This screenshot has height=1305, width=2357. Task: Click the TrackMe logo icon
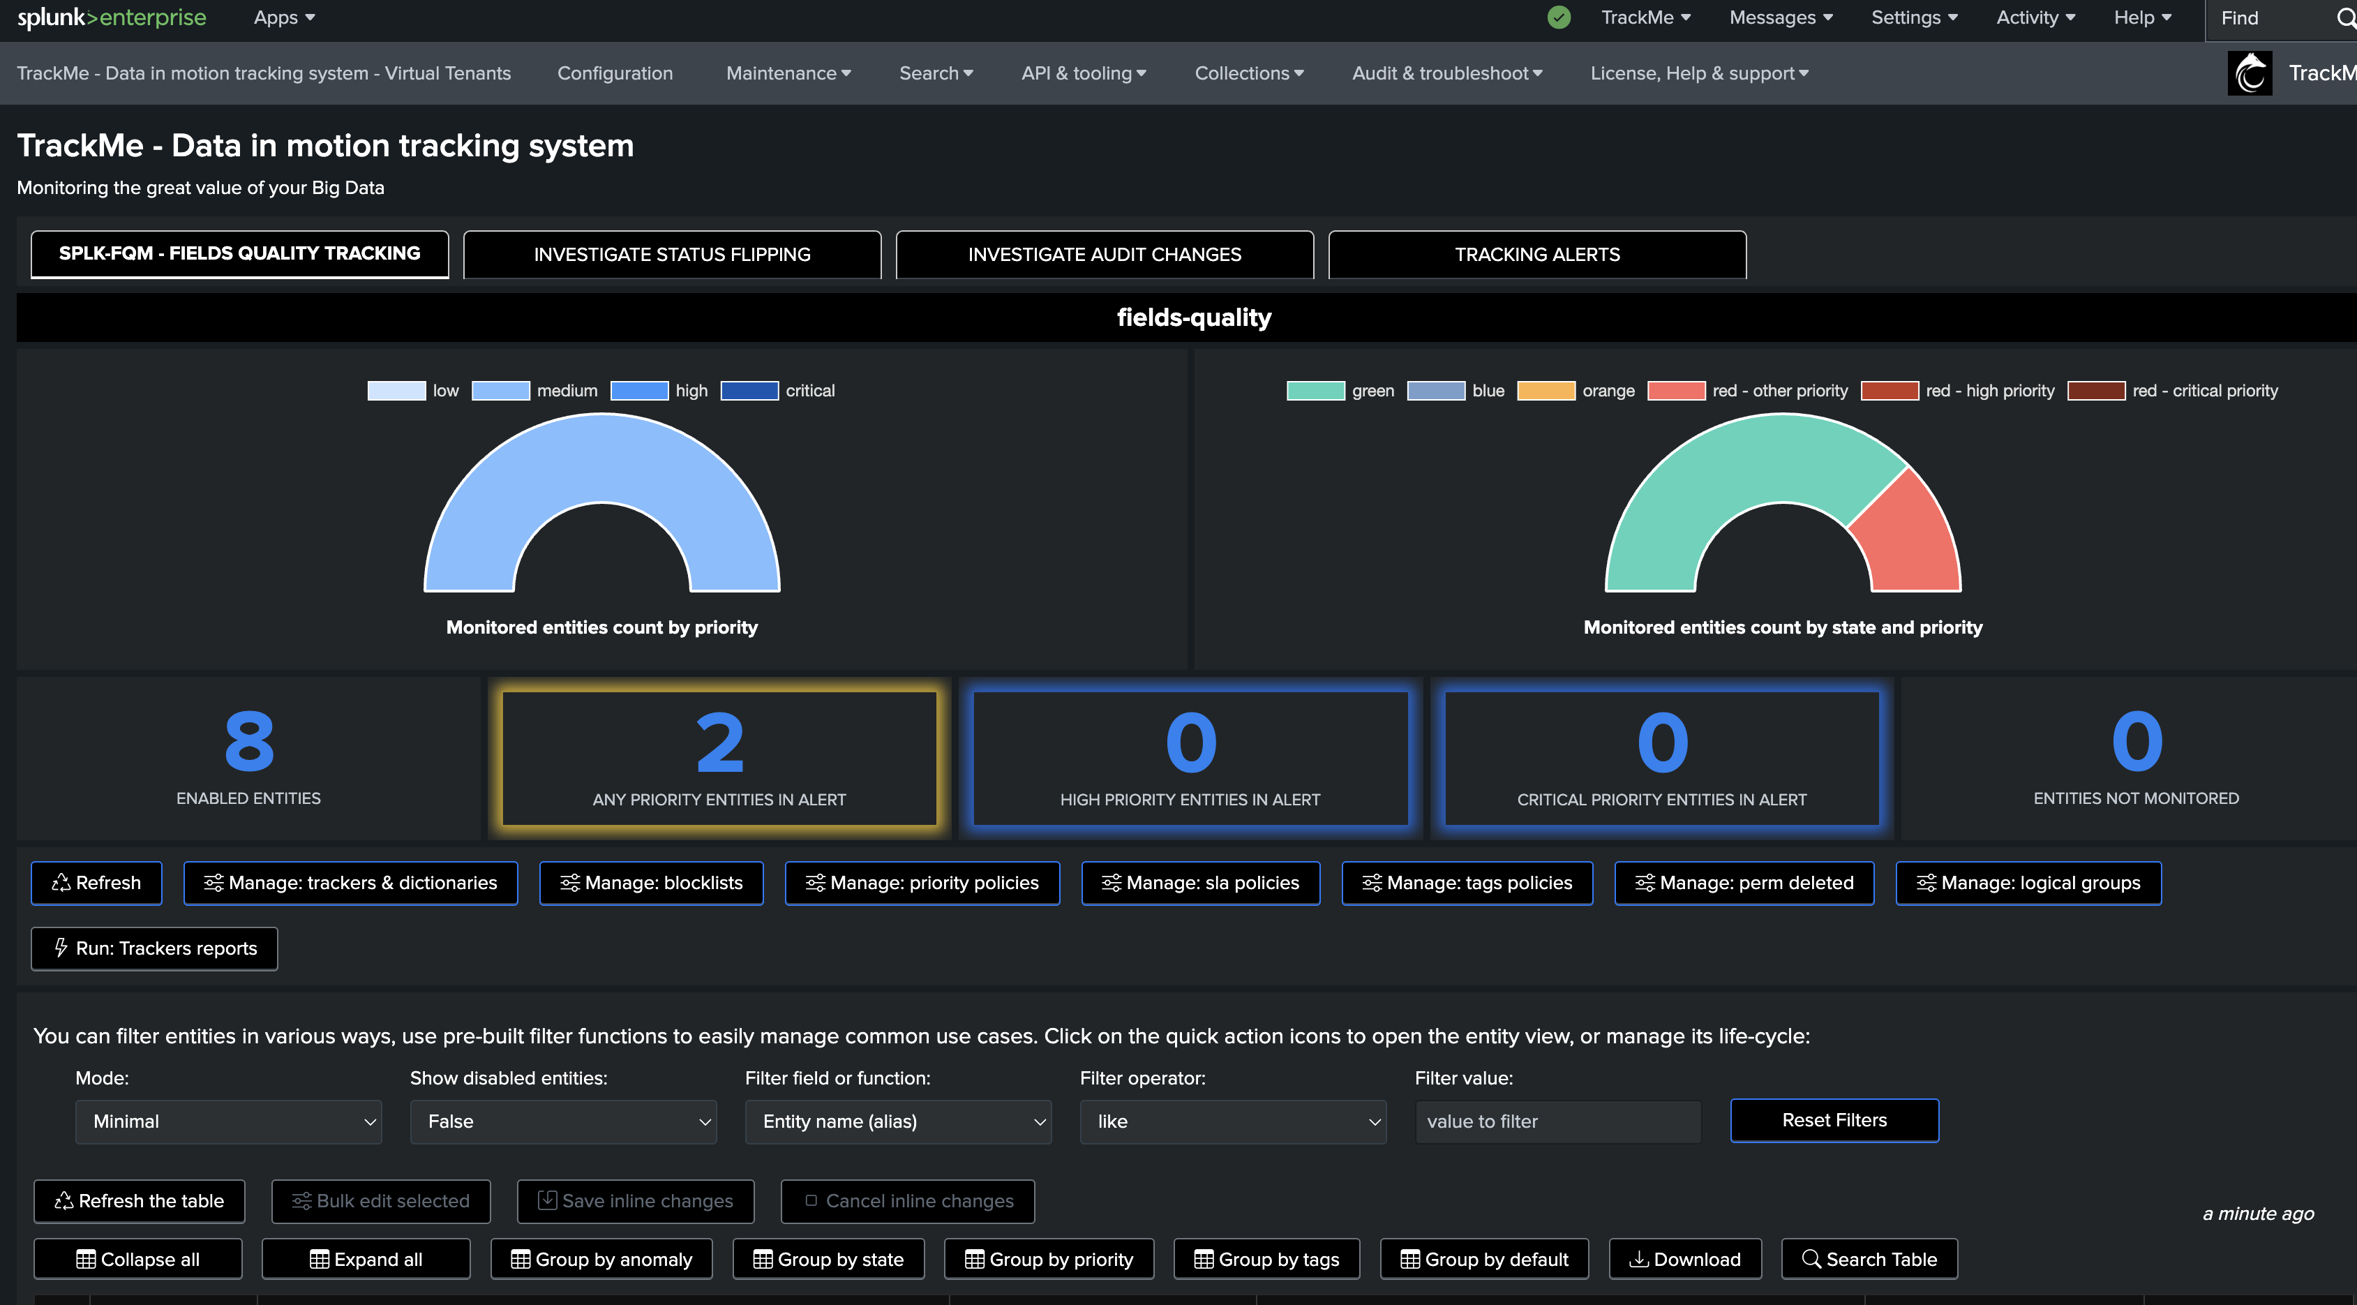point(2249,73)
